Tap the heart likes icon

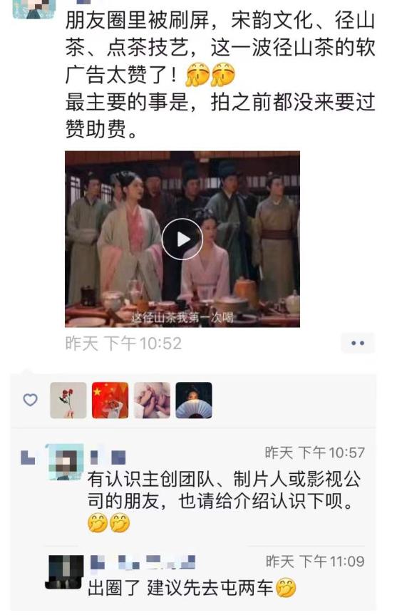tap(30, 400)
